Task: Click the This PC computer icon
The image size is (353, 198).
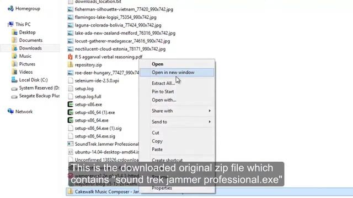Action: click(10, 24)
